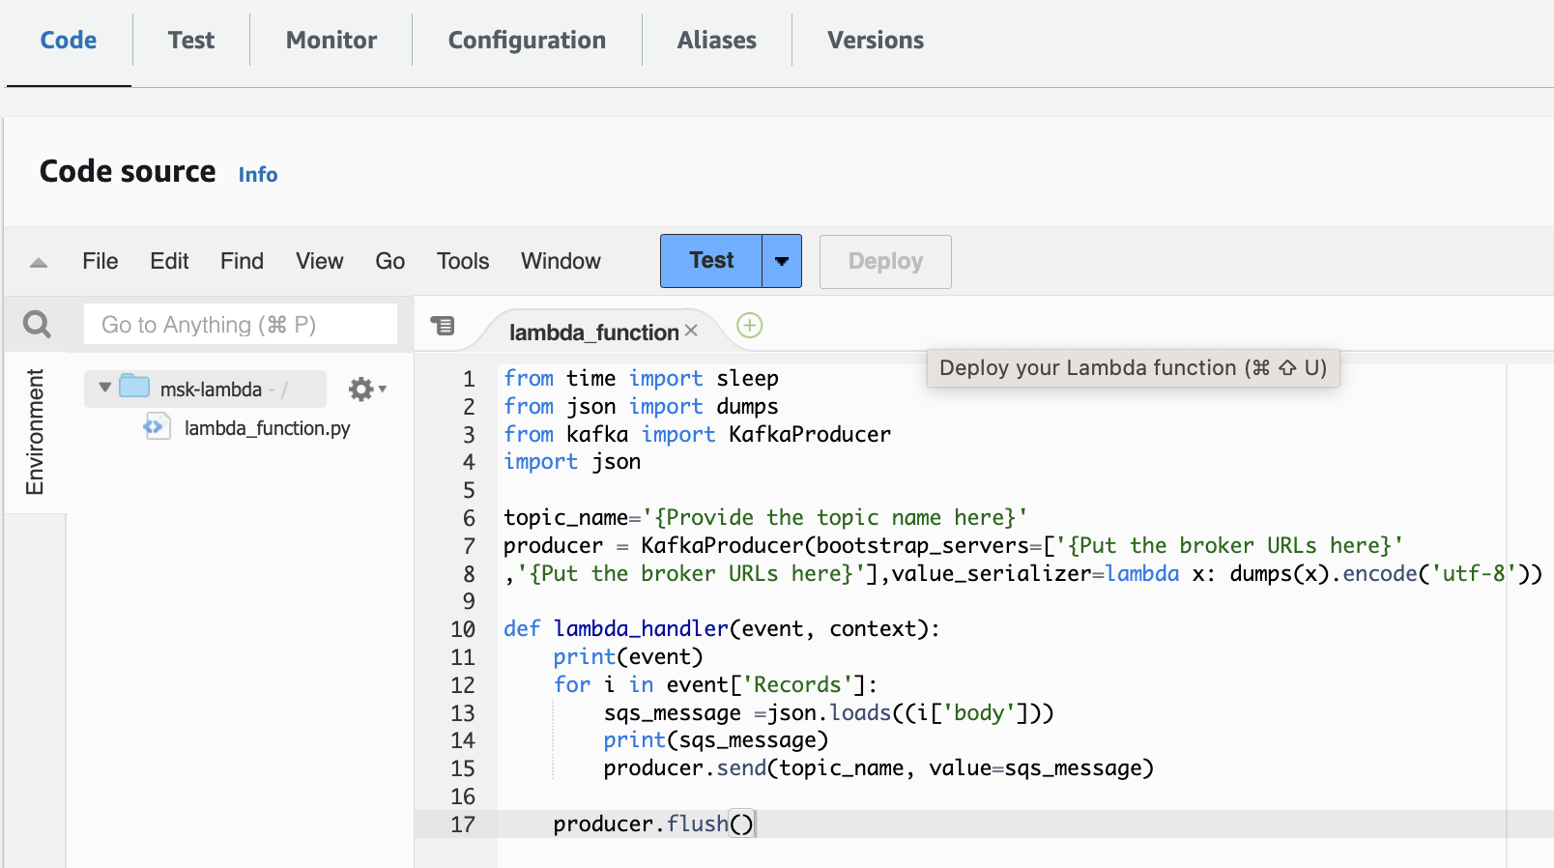This screenshot has width=1554, height=868.
Task: Open the Info link beside Code source
Action: (x=258, y=175)
